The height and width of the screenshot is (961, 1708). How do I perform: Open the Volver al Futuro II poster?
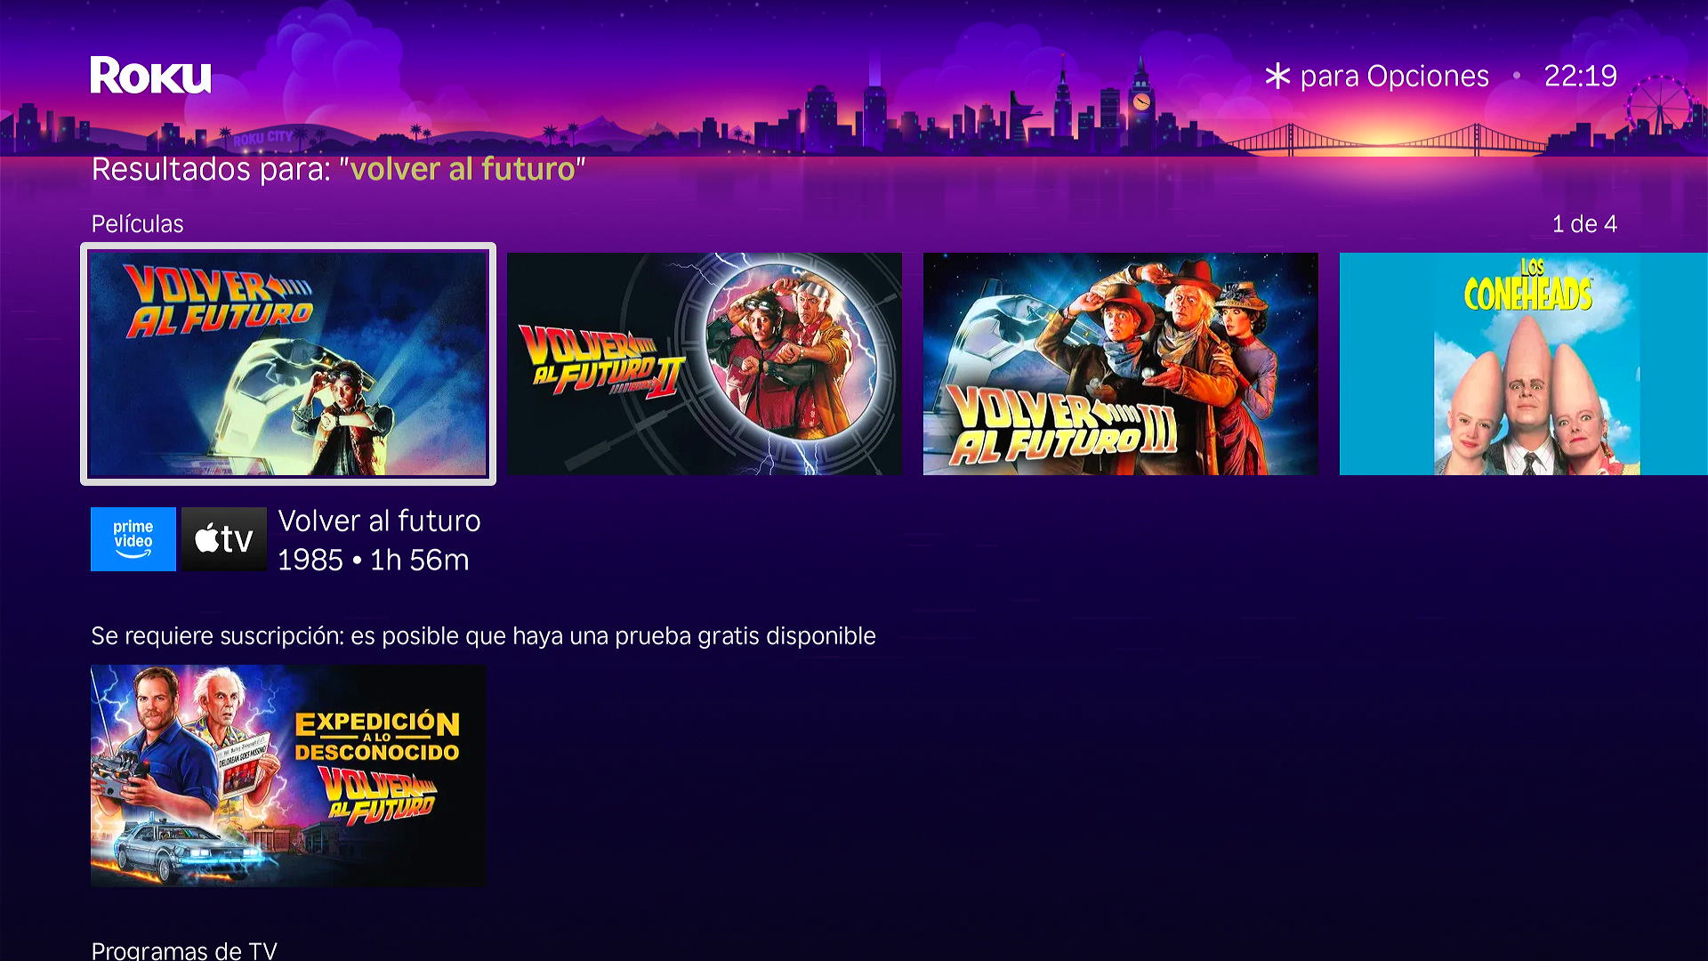click(705, 364)
